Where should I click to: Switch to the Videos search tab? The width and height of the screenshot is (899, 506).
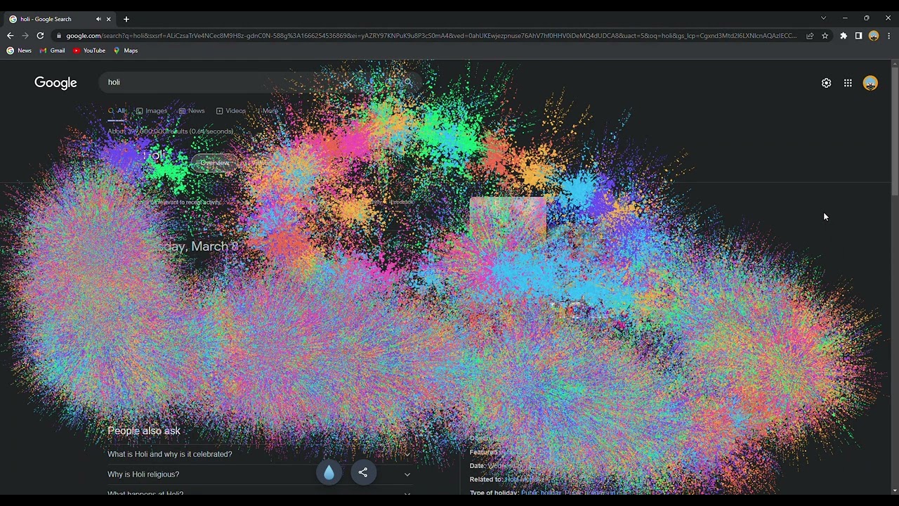tap(231, 111)
